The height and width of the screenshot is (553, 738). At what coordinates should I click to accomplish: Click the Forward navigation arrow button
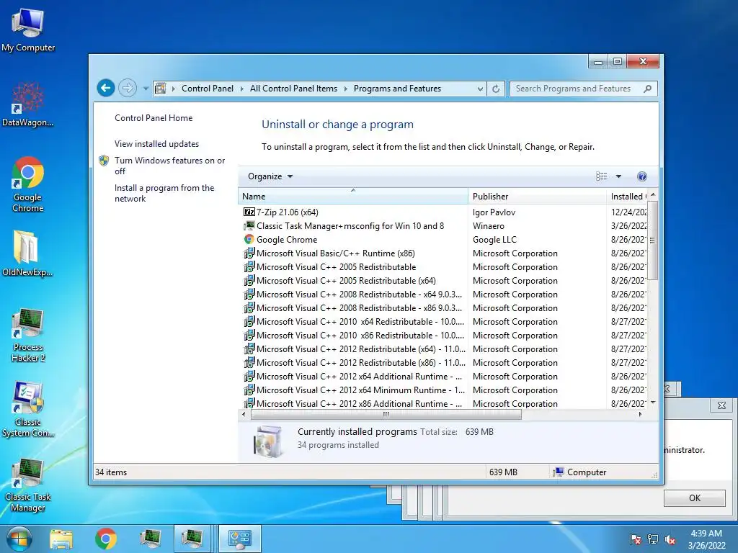coord(127,88)
